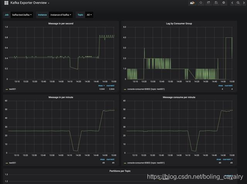This screenshot has width=247, height=184.
Task: Toggle test001 series in Message in per second legend
Action: pyautogui.click(x=12, y=89)
